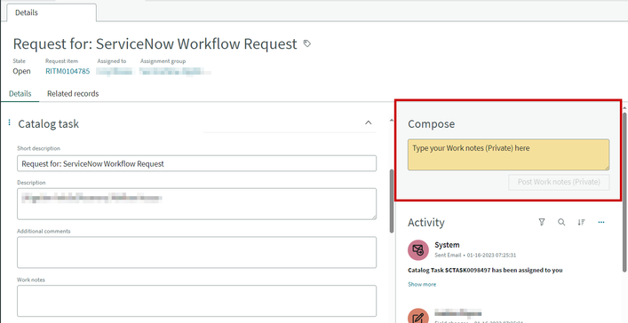The image size is (628, 323).
Task: Click the Work notes field in the form
Action: point(196,301)
